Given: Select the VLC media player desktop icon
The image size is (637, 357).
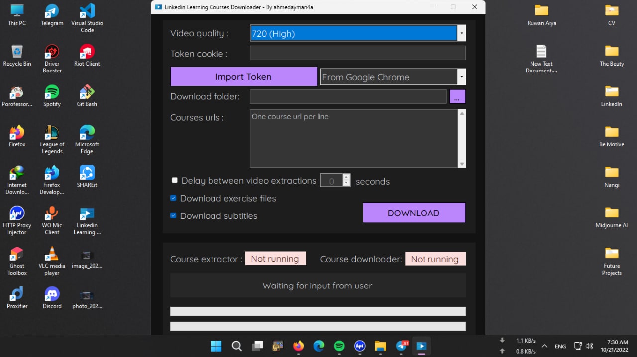Looking at the screenshot, I should click(x=52, y=261).
